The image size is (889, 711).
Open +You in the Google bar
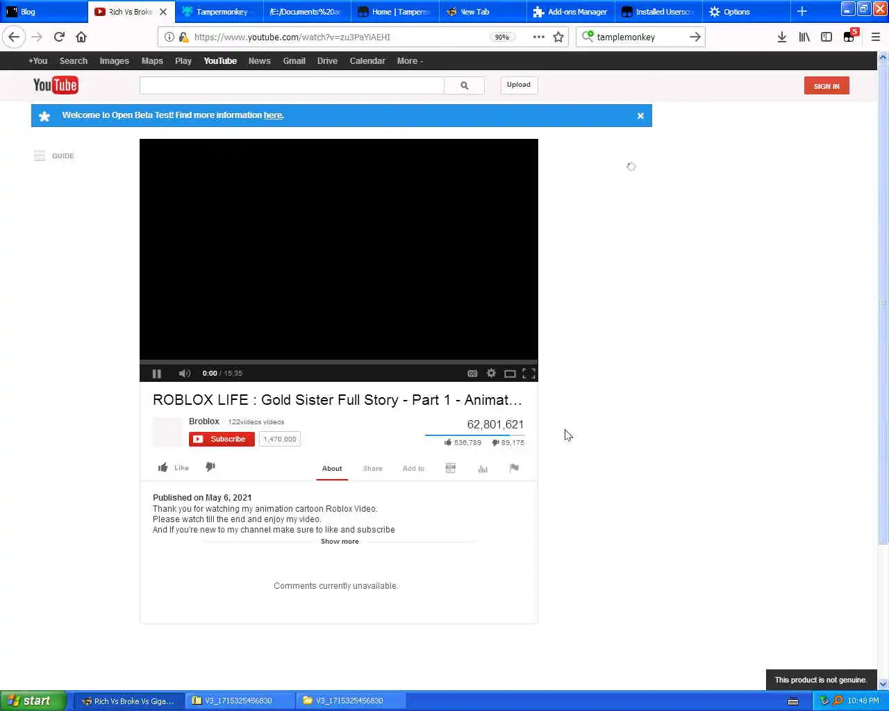point(38,61)
